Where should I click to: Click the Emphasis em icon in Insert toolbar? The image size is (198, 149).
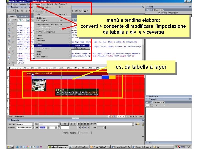pyautogui.click(x=22, y=11)
